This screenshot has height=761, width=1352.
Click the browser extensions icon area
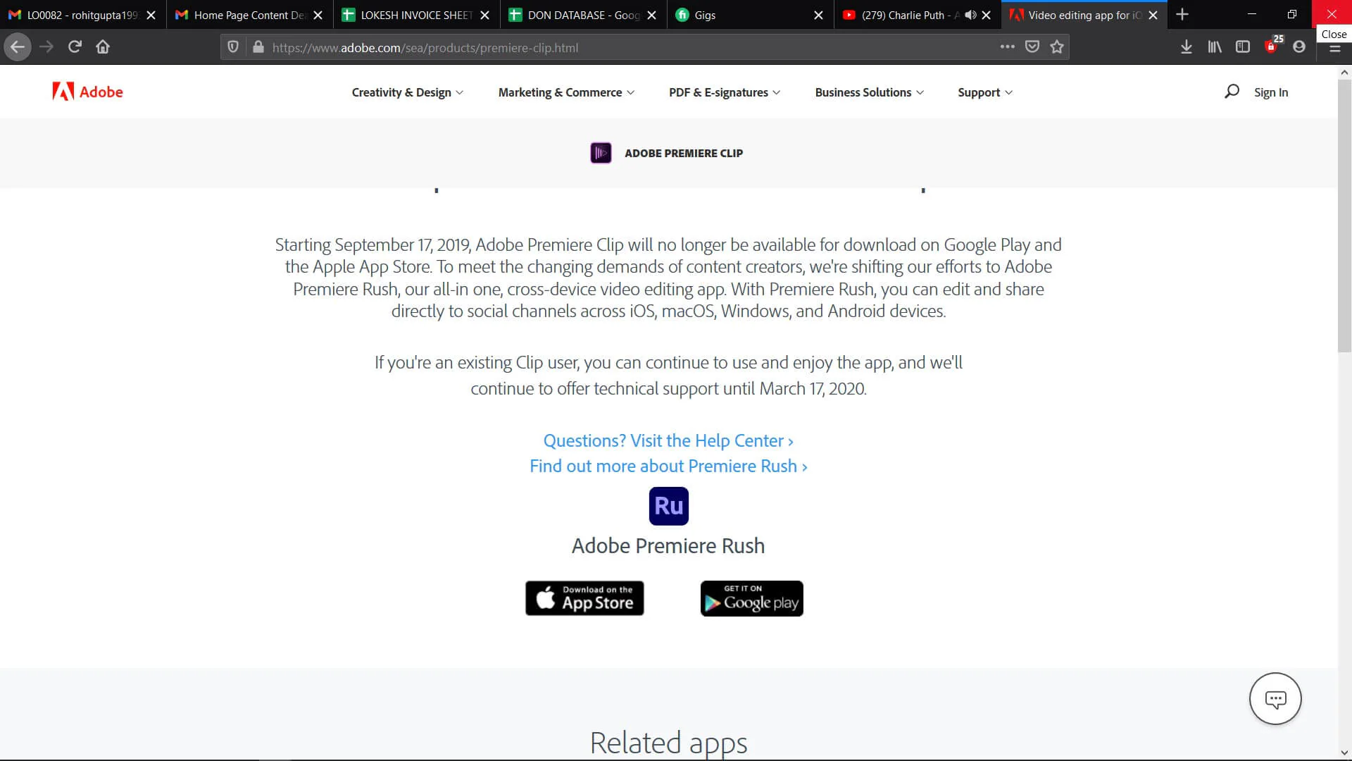[1272, 47]
